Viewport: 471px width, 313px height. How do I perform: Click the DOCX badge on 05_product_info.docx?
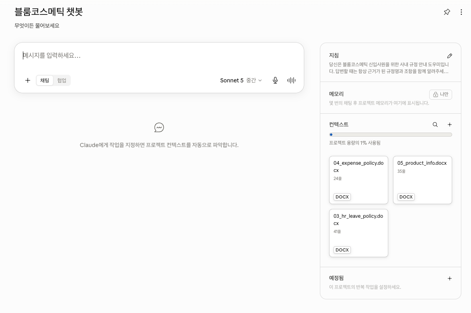[406, 197]
